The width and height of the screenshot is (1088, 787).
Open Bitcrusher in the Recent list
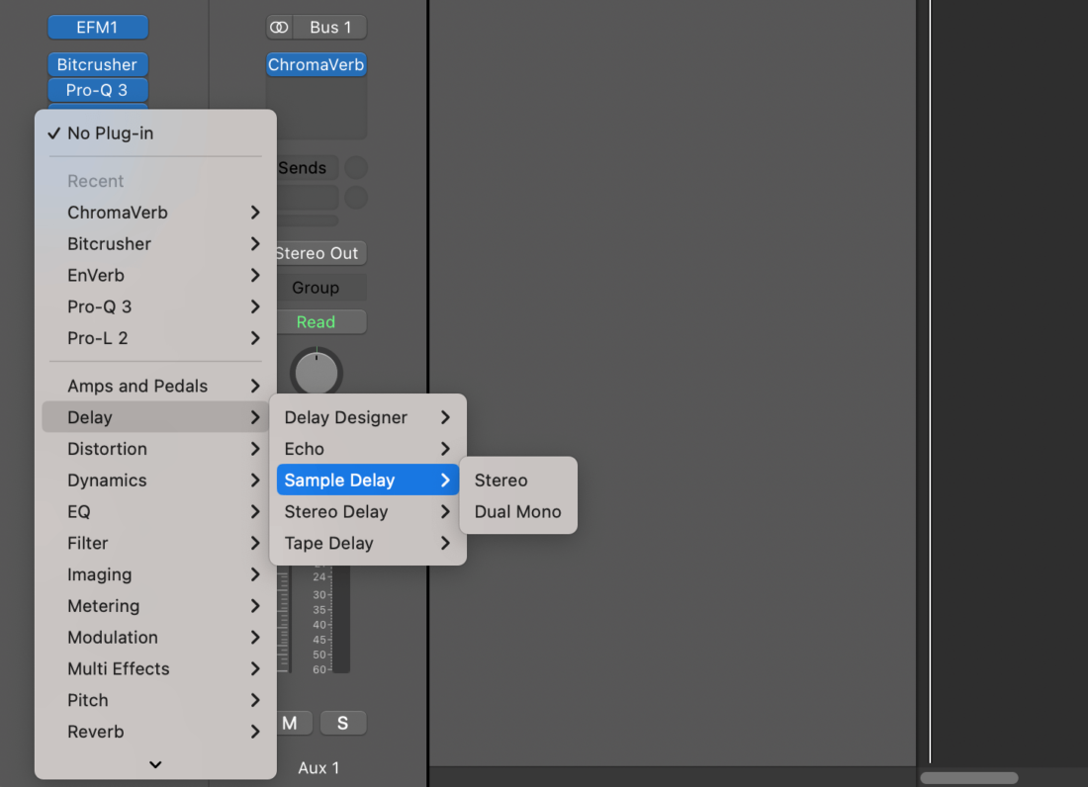(x=155, y=244)
